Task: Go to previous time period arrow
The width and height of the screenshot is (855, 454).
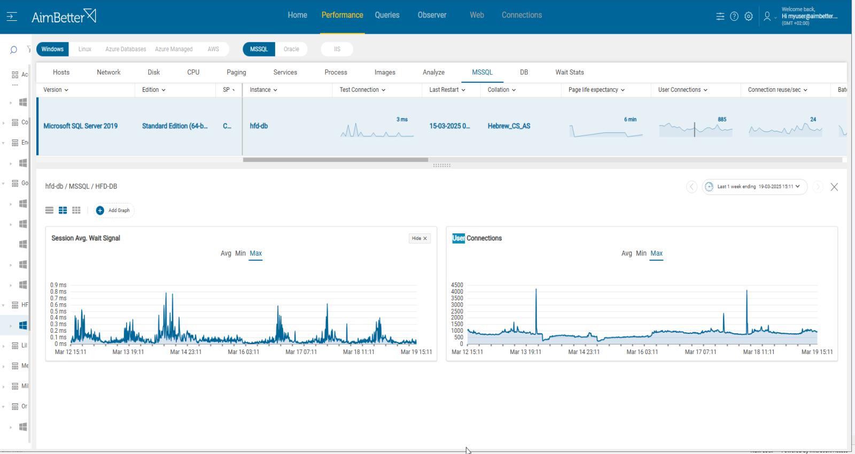Action: coord(691,187)
